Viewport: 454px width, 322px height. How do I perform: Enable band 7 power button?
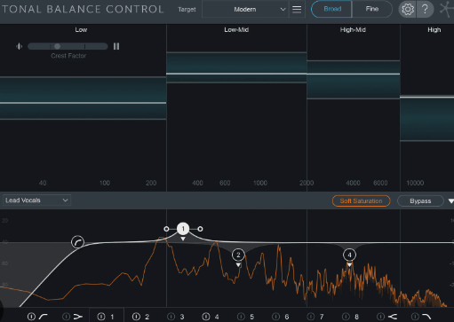point(311,317)
